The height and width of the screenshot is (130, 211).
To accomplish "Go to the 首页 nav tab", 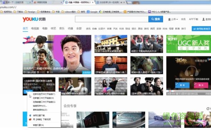I will point(25,29).
